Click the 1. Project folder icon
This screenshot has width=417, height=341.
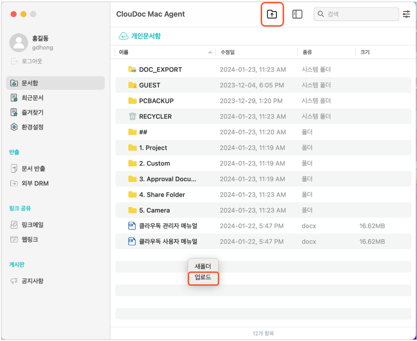pyautogui.click(x=132, y=148)
